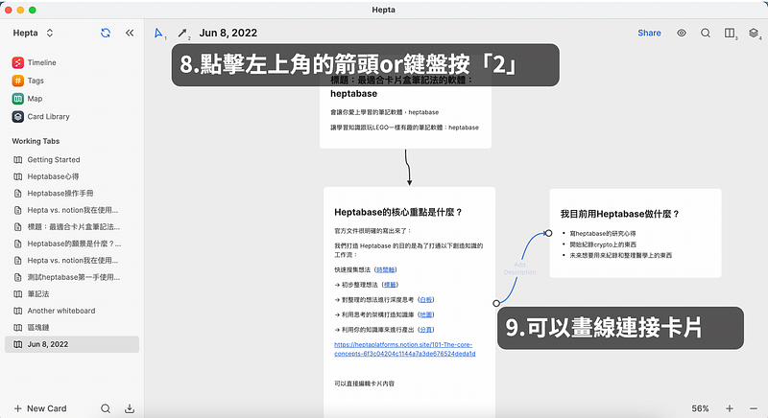
Task: Open Heptabase心得 working tab
Action: [x=72, y=176]
